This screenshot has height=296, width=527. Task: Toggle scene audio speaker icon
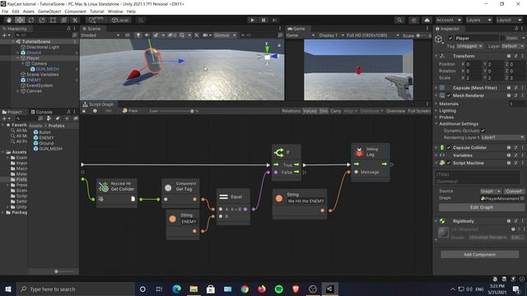point(147,35)
